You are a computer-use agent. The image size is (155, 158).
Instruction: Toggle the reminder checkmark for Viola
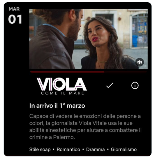click(110, 85)
